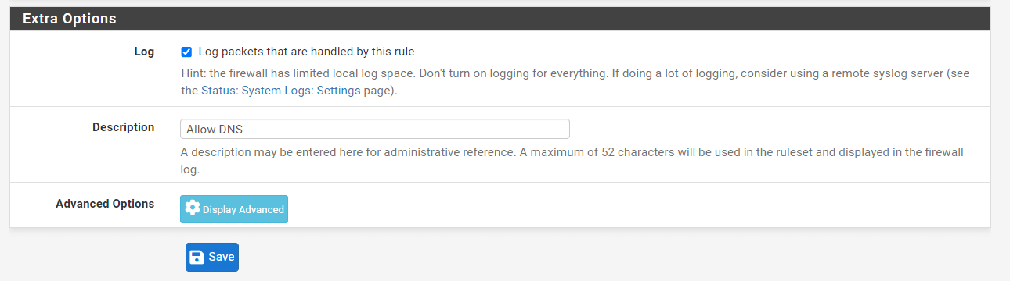
Task: Expand options with the Display Advanced button
Action: pyautogui.click(x=234, y=209)
